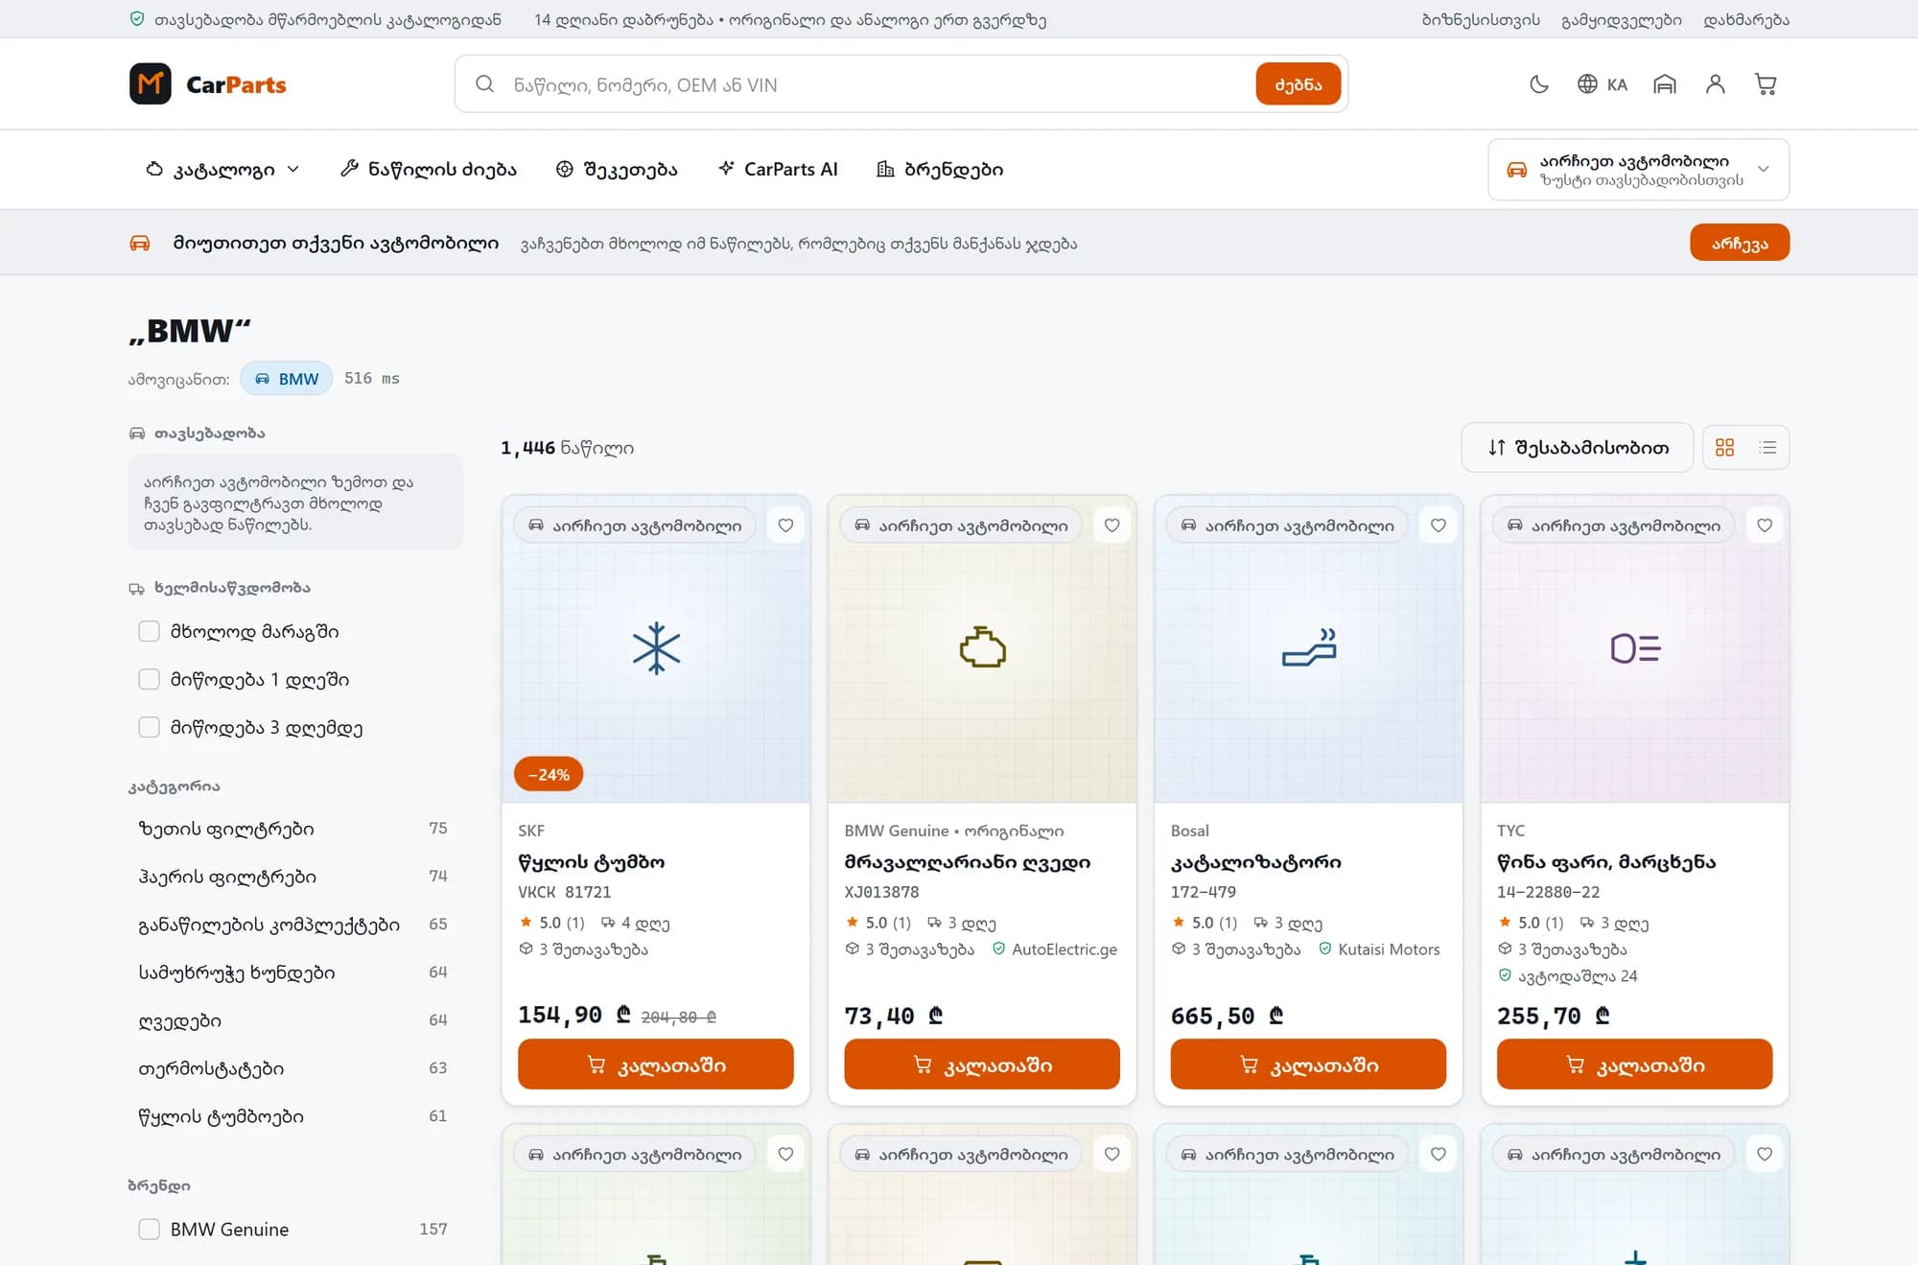Click the orange ძებნა search button

pos(1298,84)
